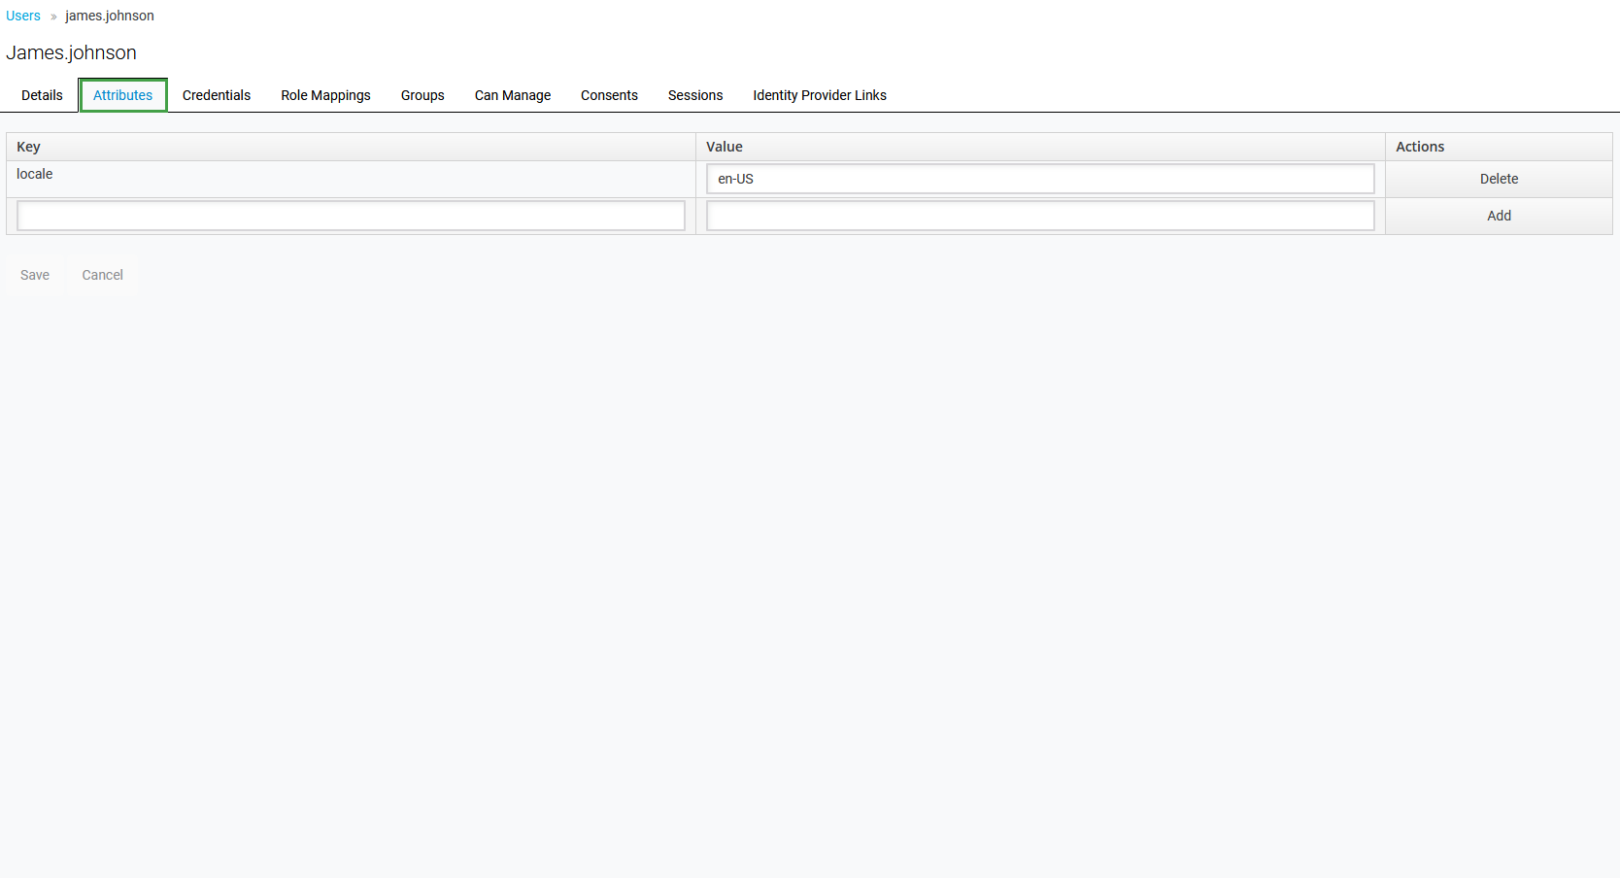Click the locale key cell
The height and width of the screenshot is (878, 1620).
(x=35, y=174)
